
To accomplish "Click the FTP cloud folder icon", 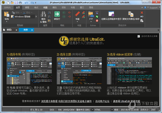I will coord(91,14).
